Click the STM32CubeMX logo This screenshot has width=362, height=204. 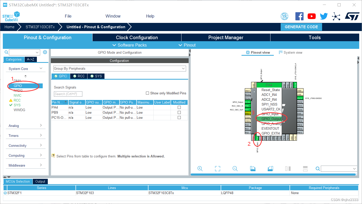point(11,17)
